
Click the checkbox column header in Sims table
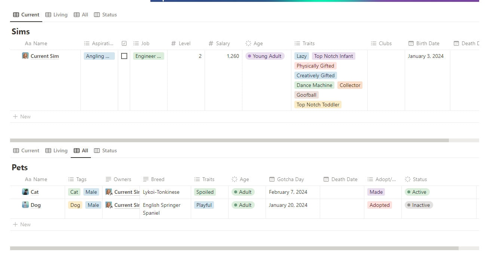coord(124,43)
